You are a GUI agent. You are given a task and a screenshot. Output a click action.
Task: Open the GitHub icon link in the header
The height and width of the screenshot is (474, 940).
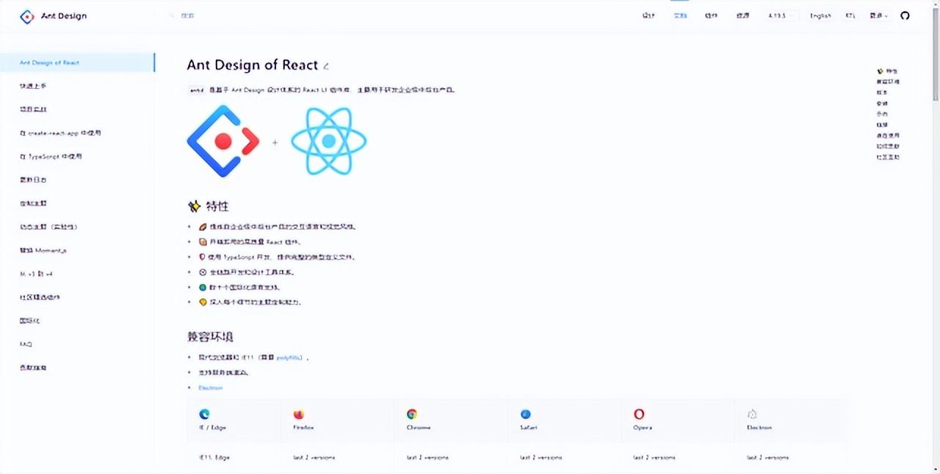pyautogui.click(x=905, y=15)
